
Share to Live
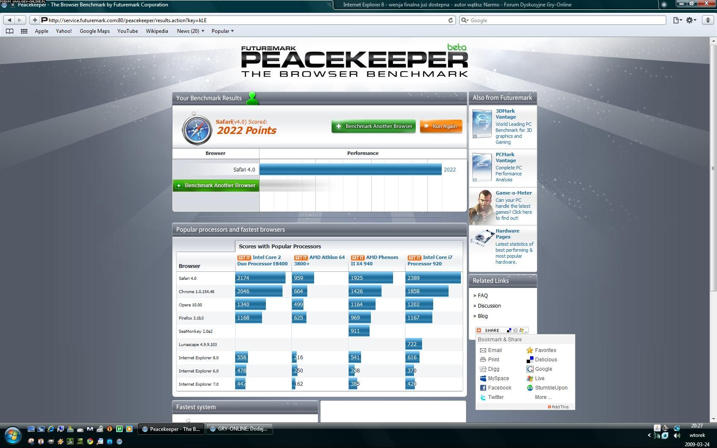pyautogui.click(x=536, y=378)
